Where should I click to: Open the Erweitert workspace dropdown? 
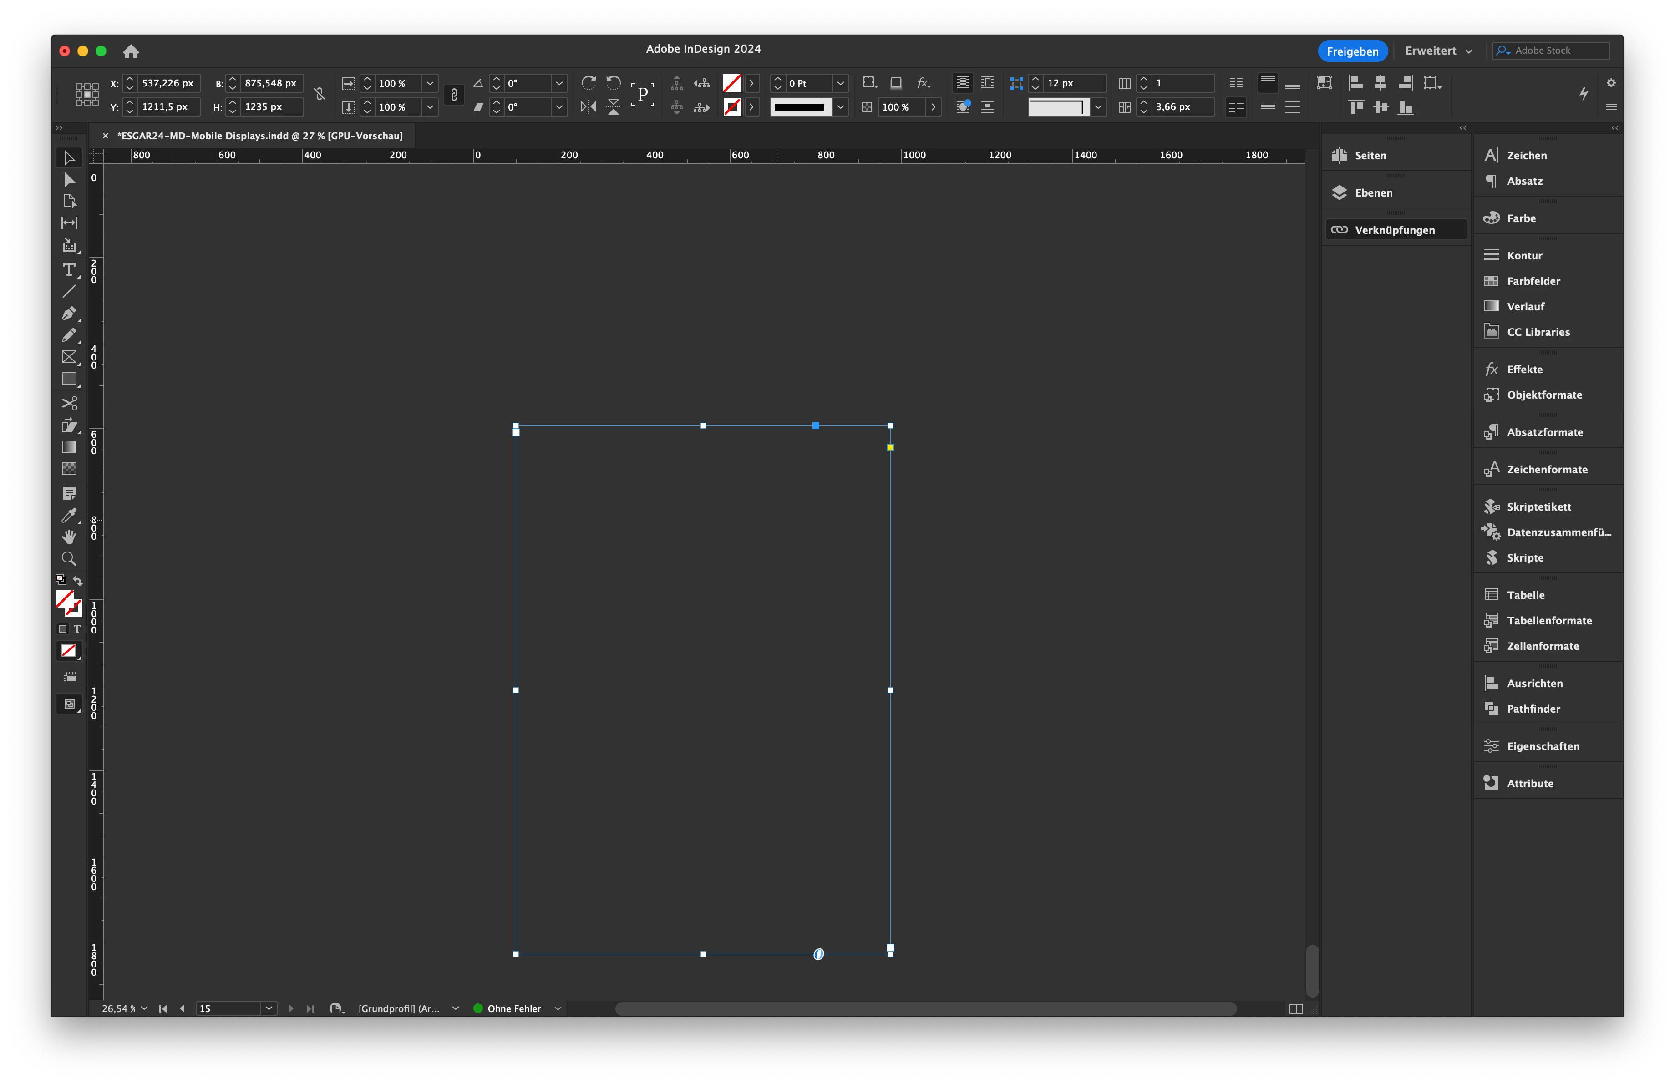pyautogui.click(x=1438, y=51)
